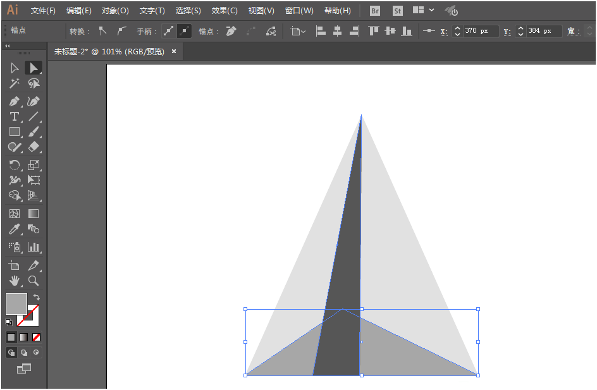Choose the Magic Wand tool
Screen dimensions: 597x390
[x=14, y=83]
